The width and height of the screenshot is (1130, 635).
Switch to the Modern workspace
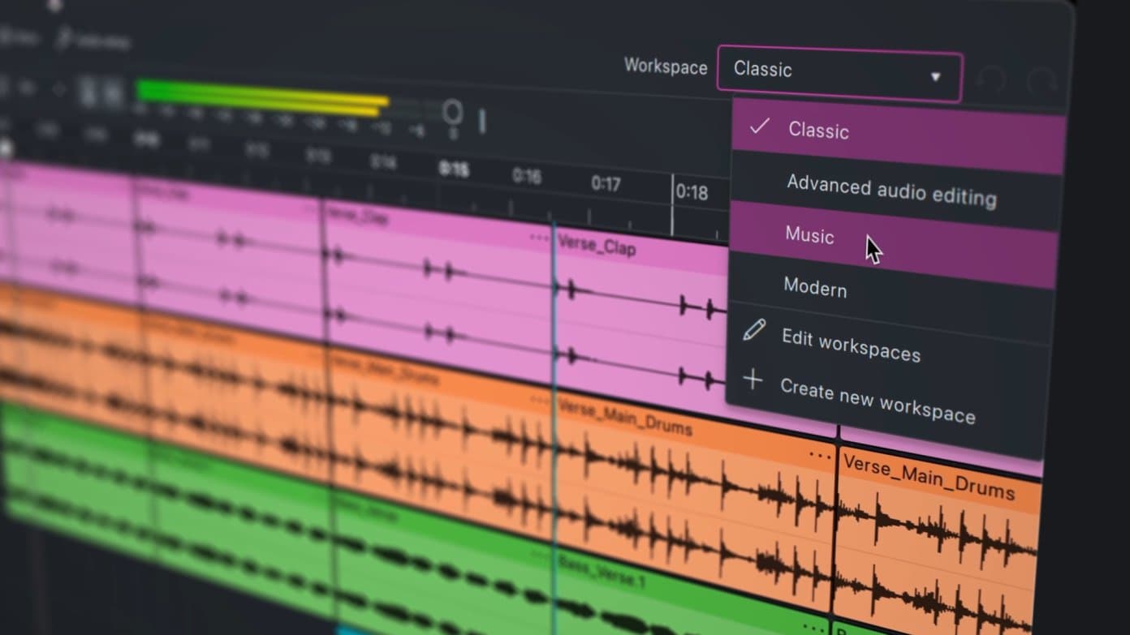[891, 294]
